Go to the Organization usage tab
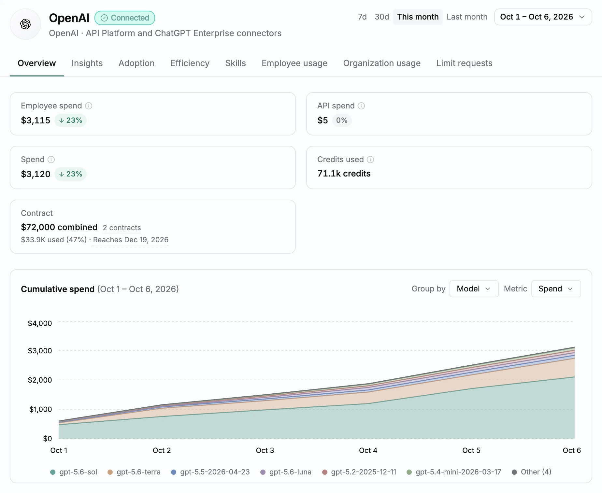The width and height of the screenshot is (602, 493). pyautogui.click(x=382, y=63)
